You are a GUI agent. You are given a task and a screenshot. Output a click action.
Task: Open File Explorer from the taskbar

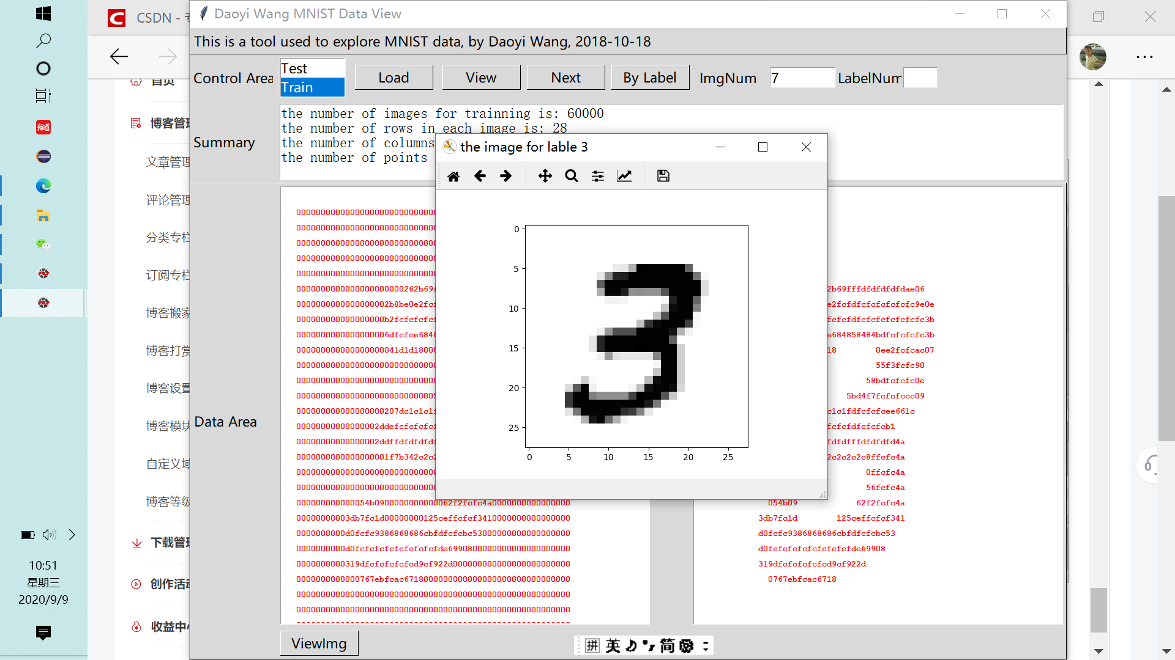click(x=43, y=215)
